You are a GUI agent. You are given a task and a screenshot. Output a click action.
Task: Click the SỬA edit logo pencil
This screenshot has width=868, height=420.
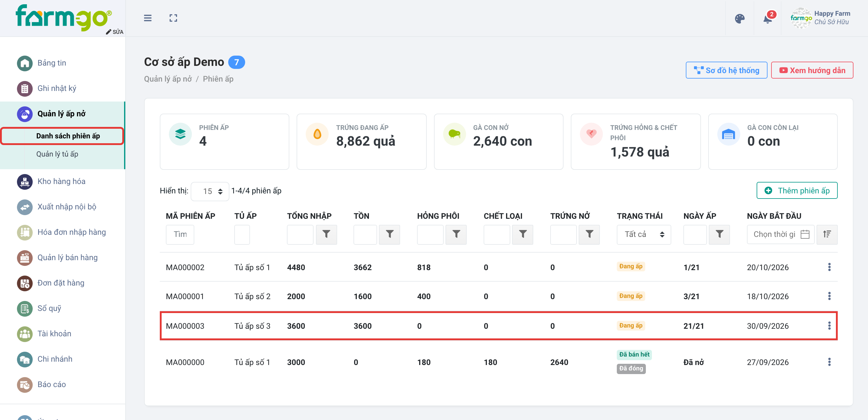pos(115,32)
